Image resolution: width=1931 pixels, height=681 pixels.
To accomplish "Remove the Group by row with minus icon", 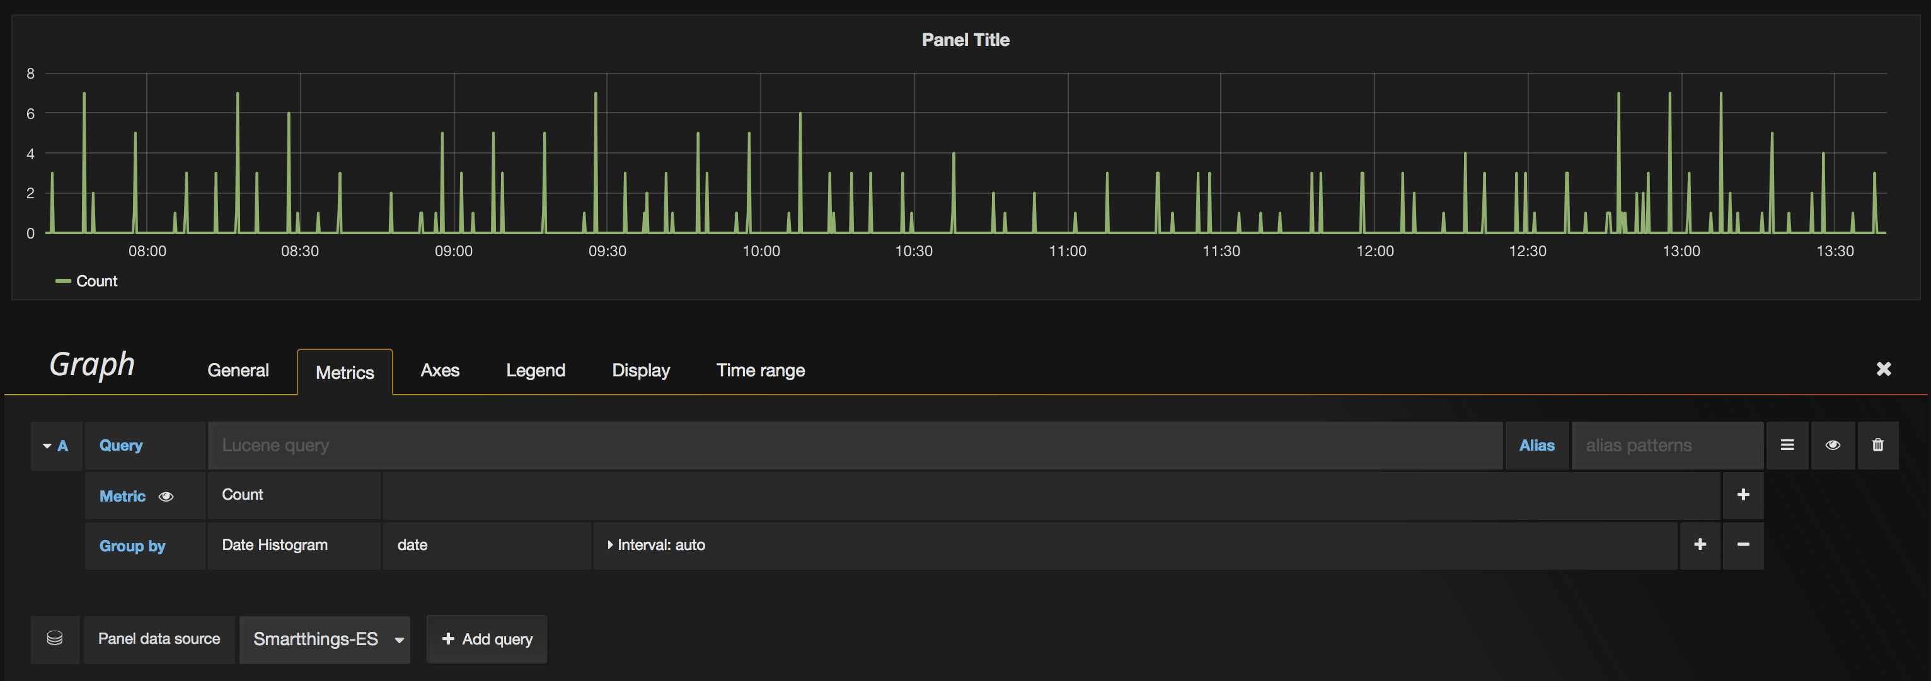I will point(1743,545).
